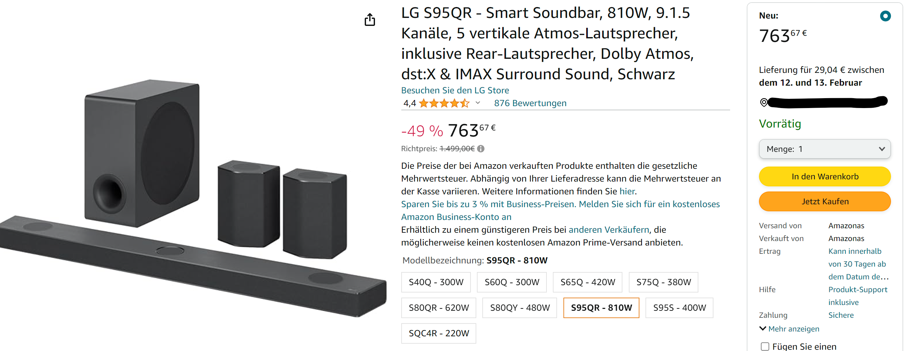Toggle the 'Fügen Sie einen' checkbox
This screenshot has width=916, height=351.
(x=765, y=347)
